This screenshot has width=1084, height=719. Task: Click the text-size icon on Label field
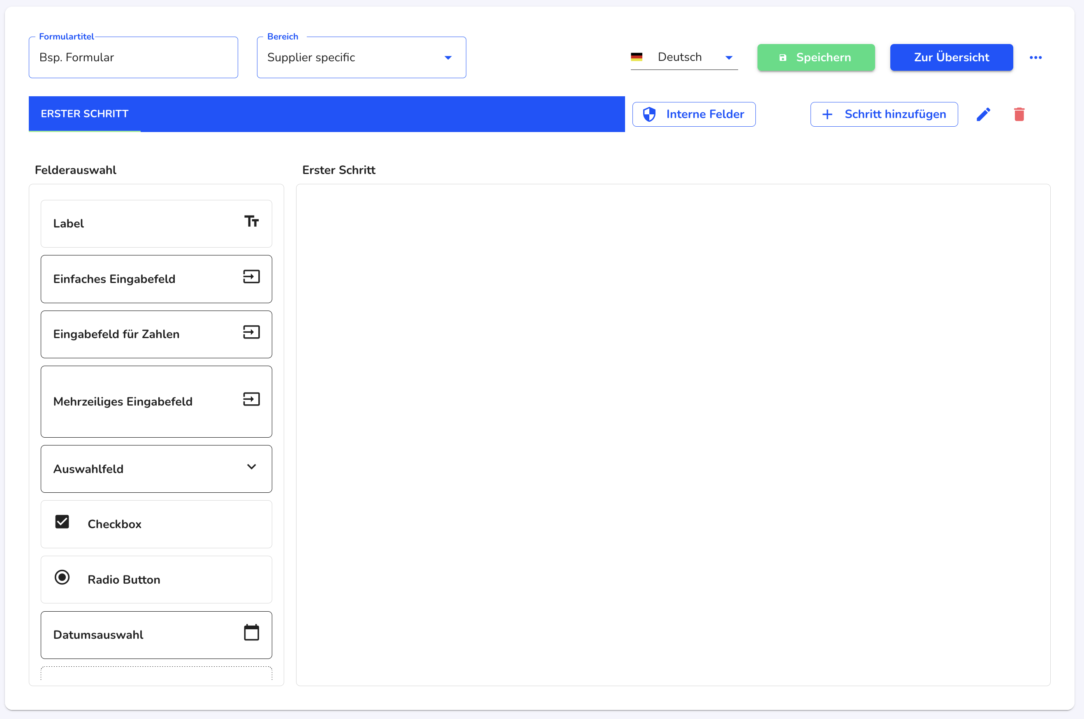pyautogui.click(x=252, y=221)
